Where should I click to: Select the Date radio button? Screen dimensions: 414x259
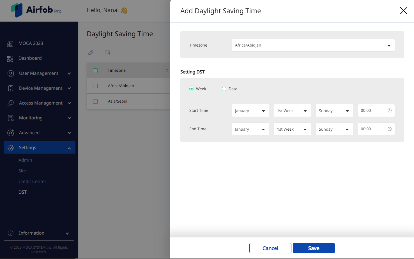(x=224, y=89)
